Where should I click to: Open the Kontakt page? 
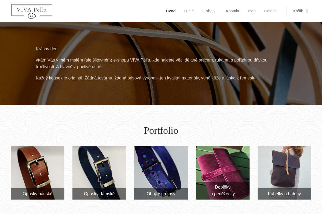tap(232, 11)
